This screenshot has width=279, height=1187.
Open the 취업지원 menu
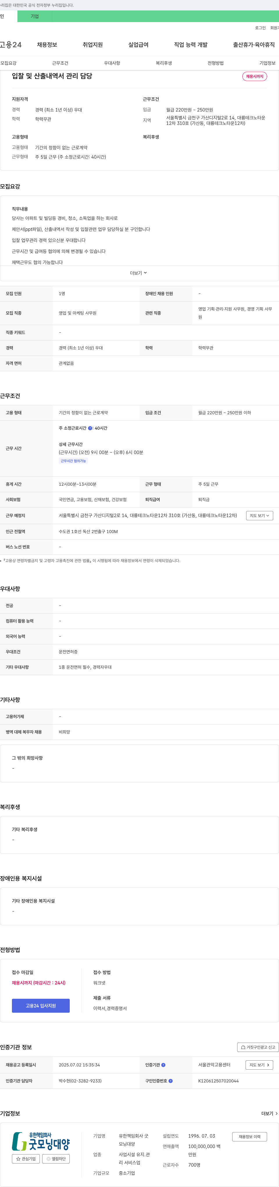coord(93,45)
